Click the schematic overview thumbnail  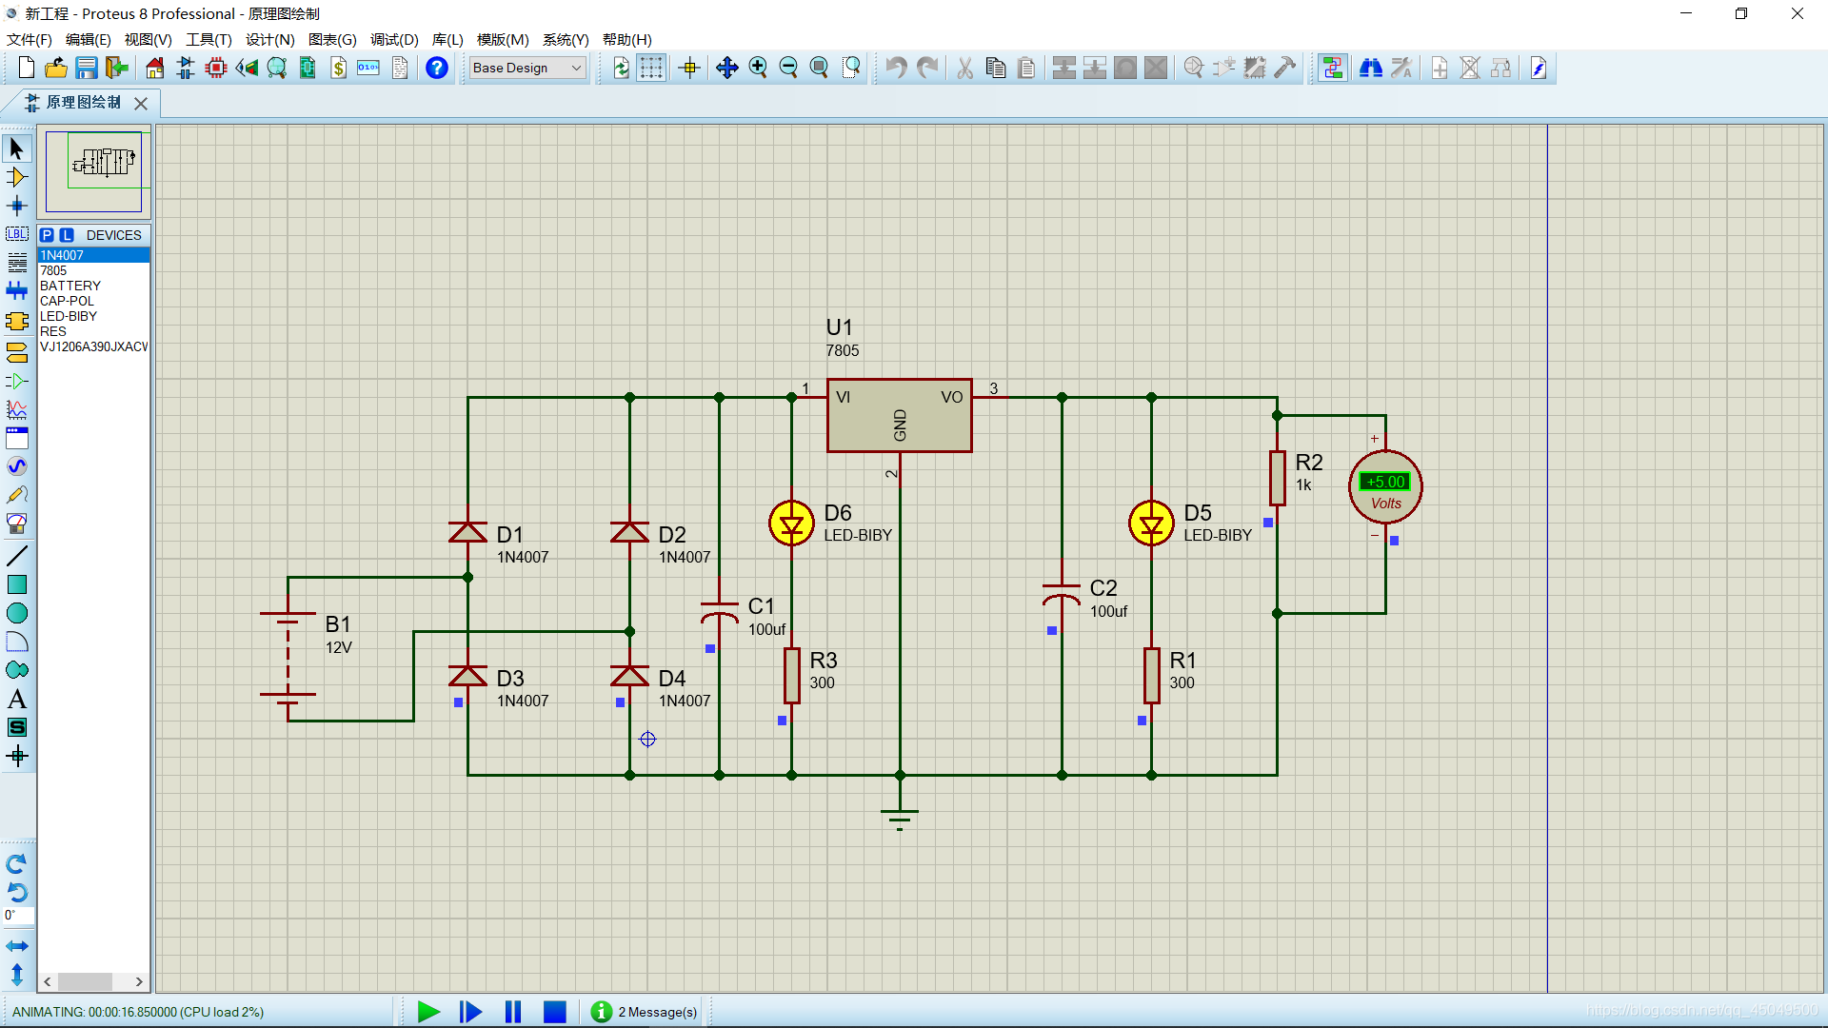[x=94, y=171]
